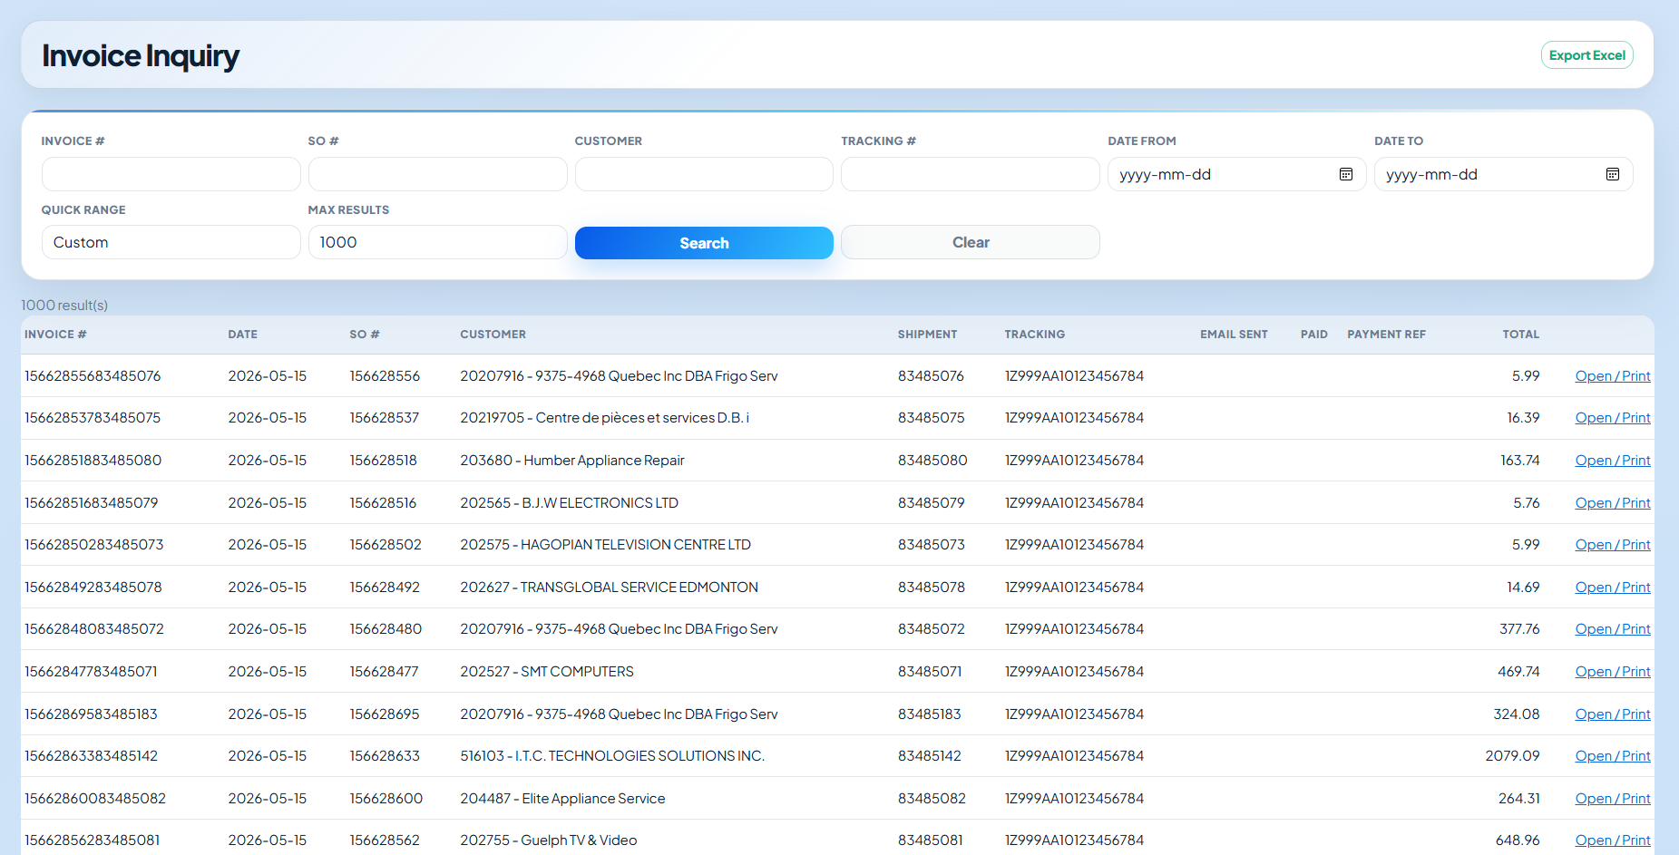Select shipment number 83485142
This screenshot has width=1679, height=855.
(x=930, y=756)
